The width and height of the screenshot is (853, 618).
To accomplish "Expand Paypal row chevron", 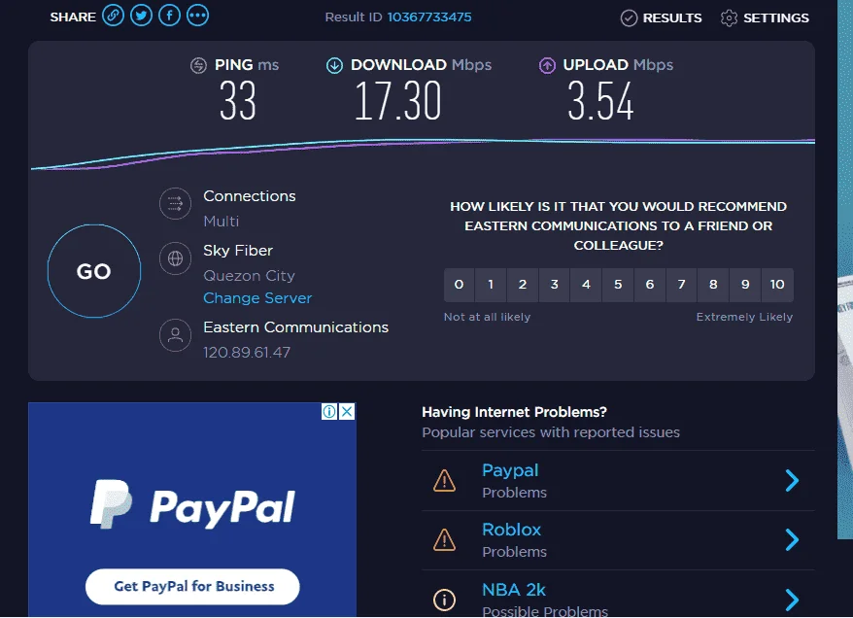I will [792, 481].
